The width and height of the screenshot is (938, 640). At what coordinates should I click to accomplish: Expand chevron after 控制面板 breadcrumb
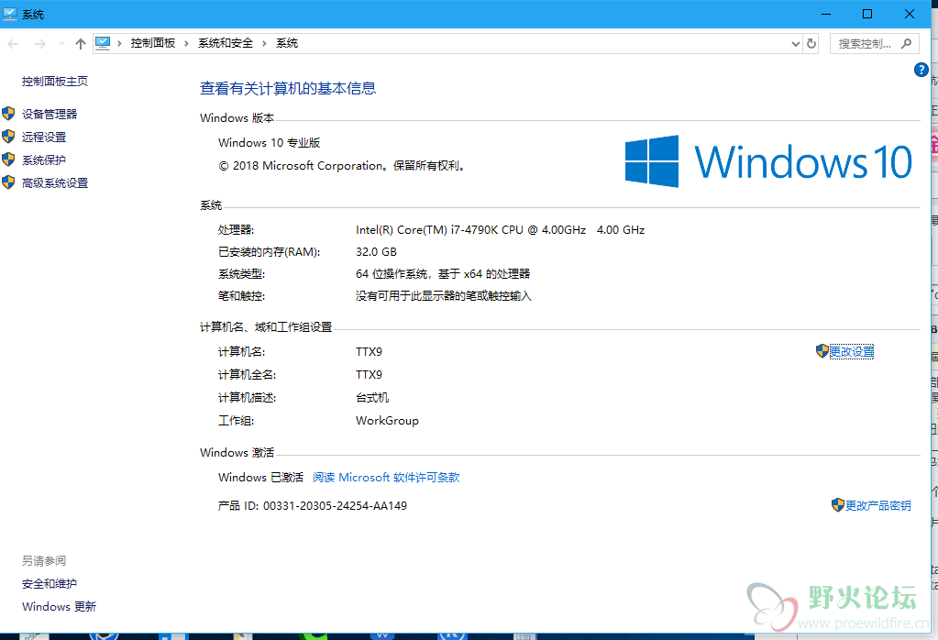(x=186, y=43)
